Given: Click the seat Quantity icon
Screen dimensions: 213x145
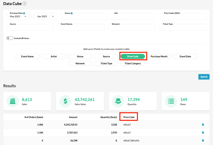Looking at the screenshot, I should 118,101.
